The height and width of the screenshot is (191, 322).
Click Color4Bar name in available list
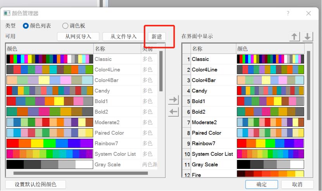point(107,80)
